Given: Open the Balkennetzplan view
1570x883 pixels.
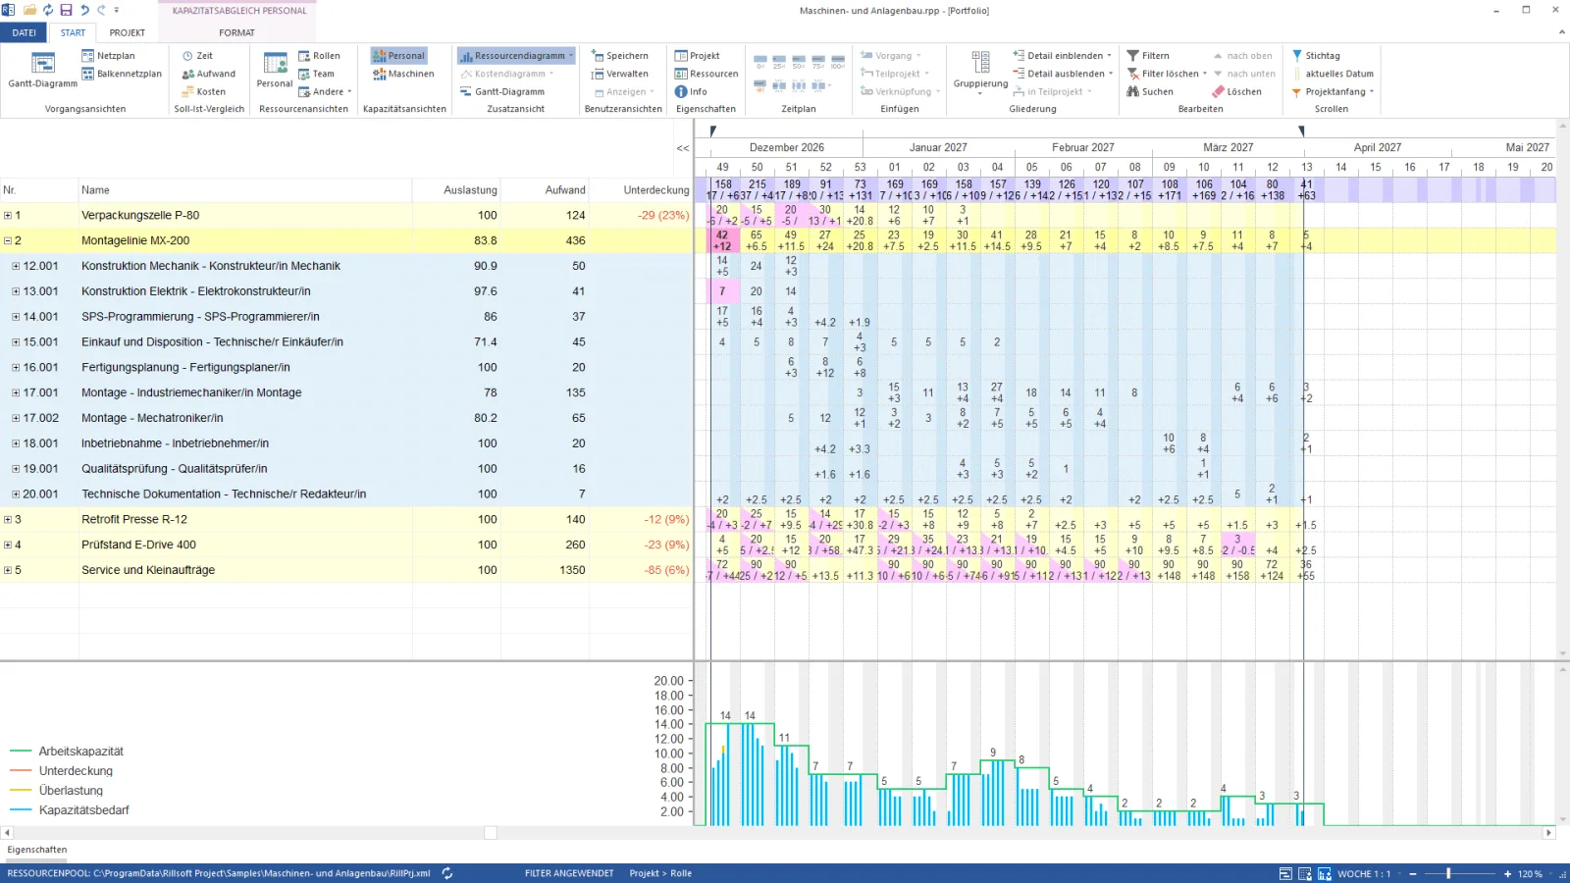Looking at the screenshot, I should click(122, 74).
